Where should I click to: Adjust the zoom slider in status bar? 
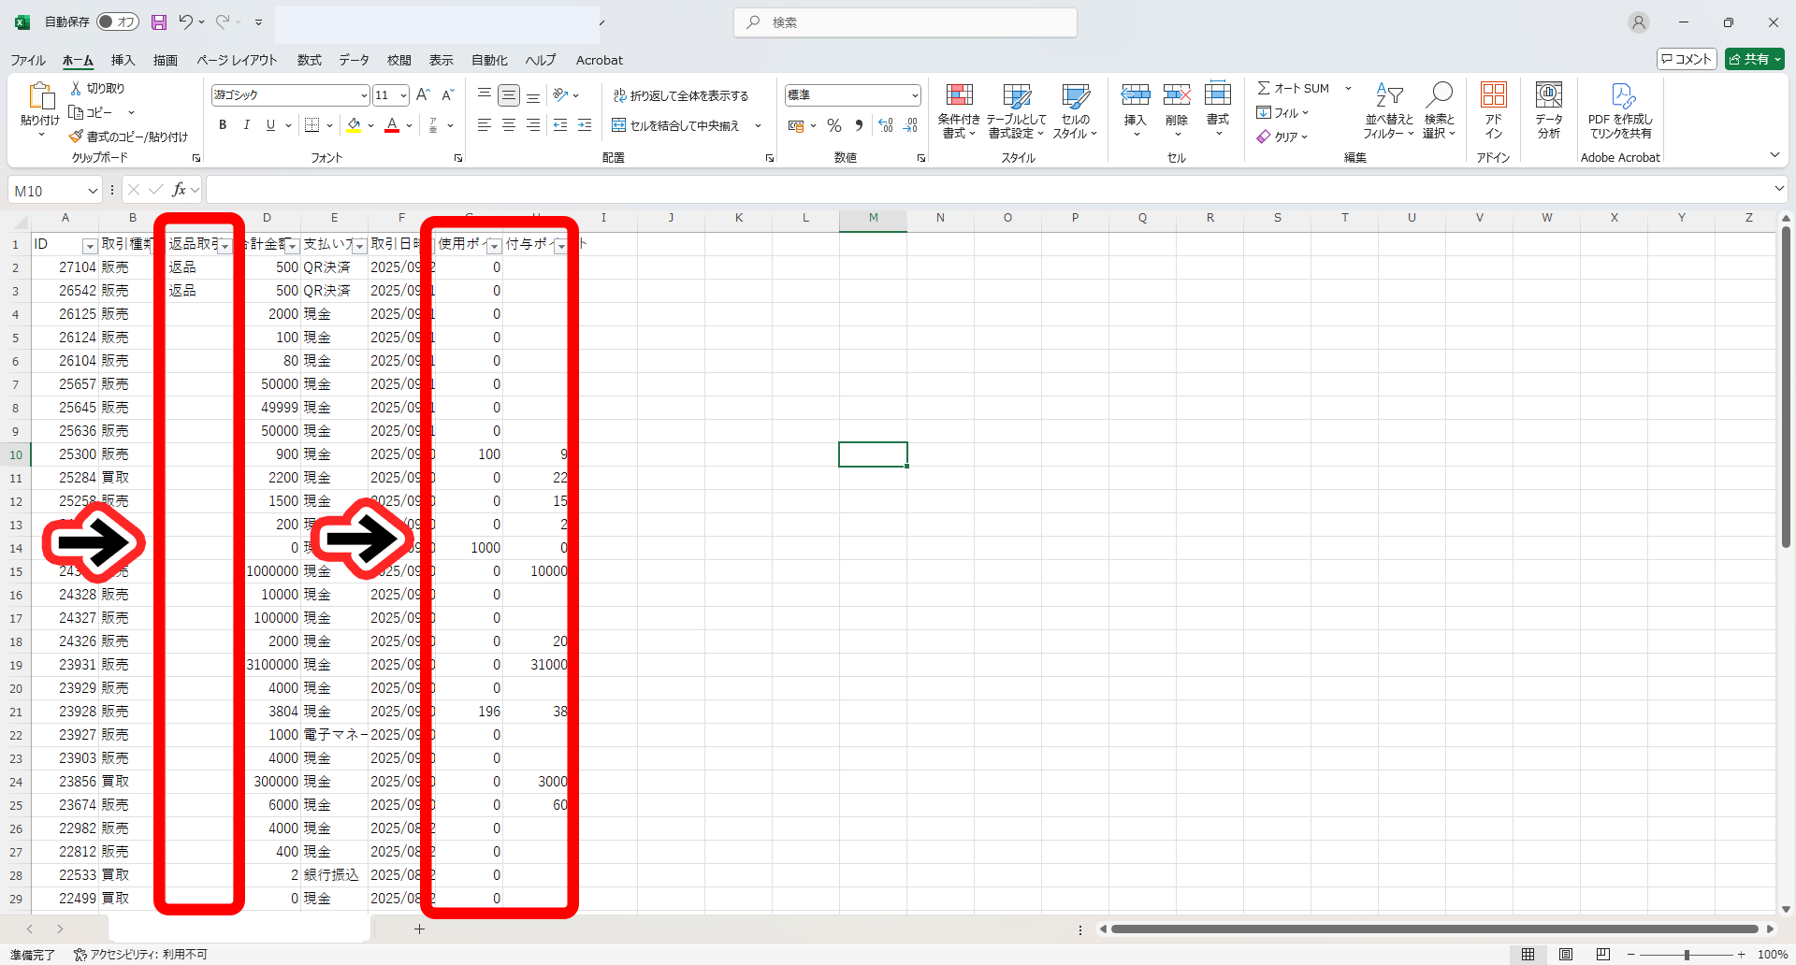(x=1686, y=955)
